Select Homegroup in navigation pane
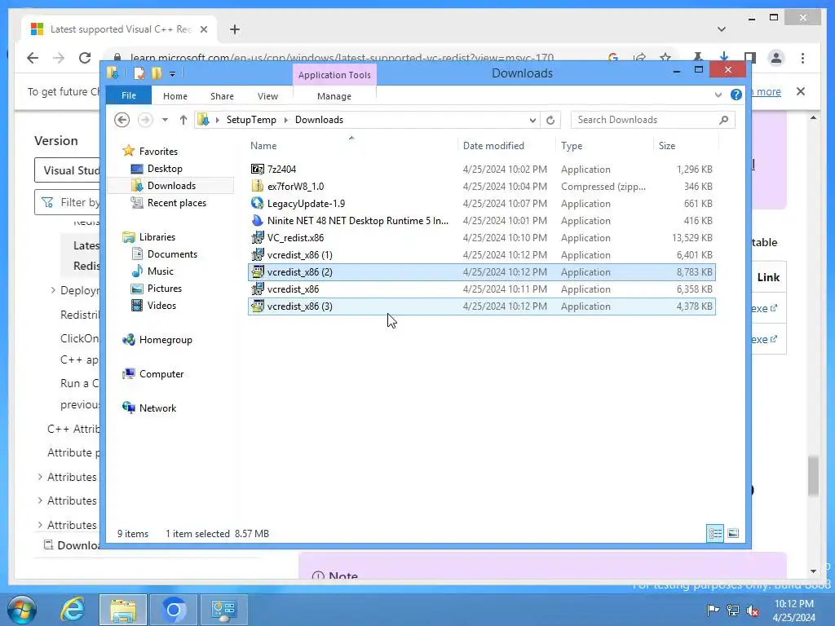 point(165,340)
